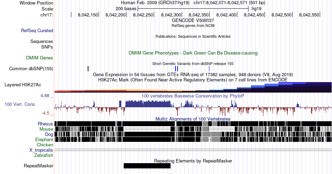The width and height of the screenshot is (332, 174).
Task: Click the Rhesus alignment label
Action: pyautogui.click(x=45, y=124)
